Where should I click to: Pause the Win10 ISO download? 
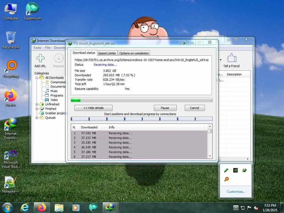click(165, 108)
